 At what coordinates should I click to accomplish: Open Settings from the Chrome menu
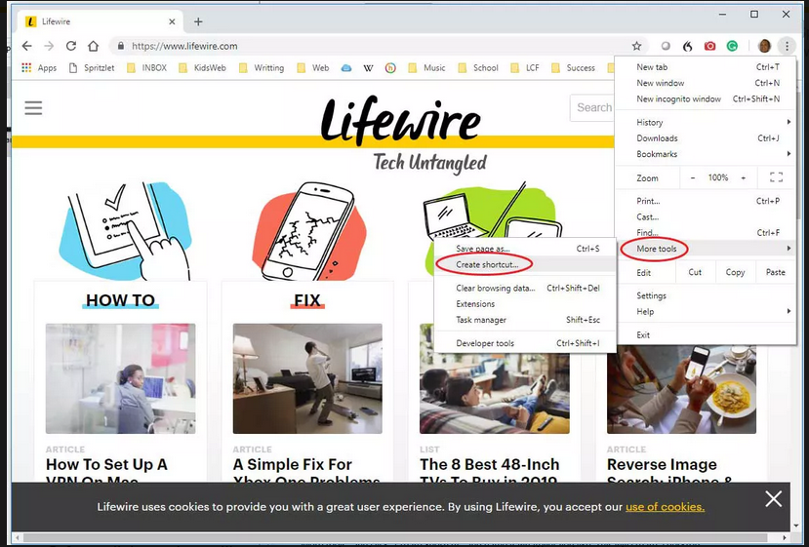(x=706, y=295)
